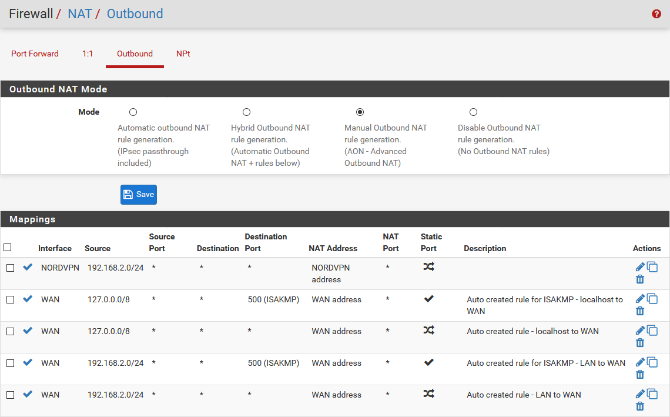This screenshot has height=417, width=670.
Task: Open the NPt tab
Action: tap(183, 54)
